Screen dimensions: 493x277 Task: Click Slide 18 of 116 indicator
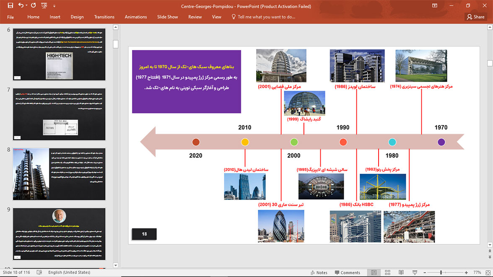pos(16,272)
